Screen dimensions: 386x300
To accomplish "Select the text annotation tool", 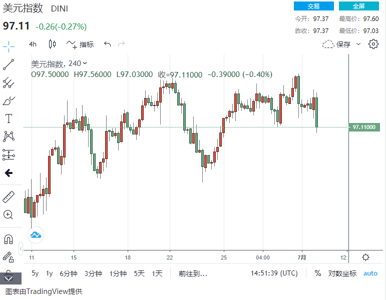I will tap(9, 118).
